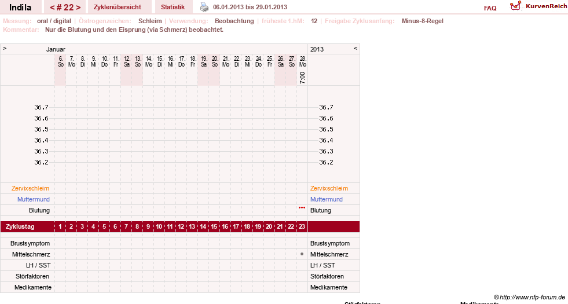The image size is (568, 304).
Task: Open the KurvenReich logo icon
Action: [x=515, y=5]
